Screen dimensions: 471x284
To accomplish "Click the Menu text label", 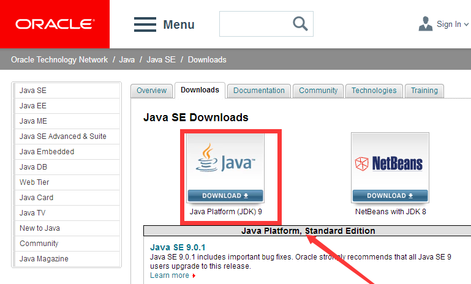I will click(x=179, y=24).
